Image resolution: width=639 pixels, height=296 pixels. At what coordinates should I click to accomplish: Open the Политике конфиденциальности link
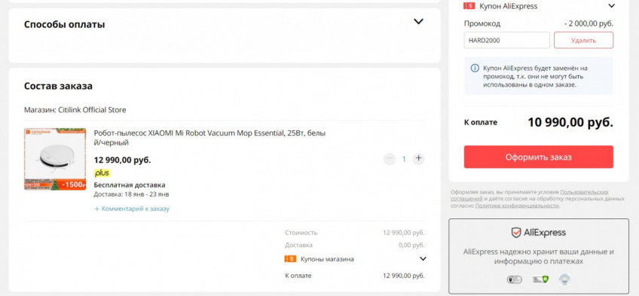pyautogui.click(x=517, y=206)
